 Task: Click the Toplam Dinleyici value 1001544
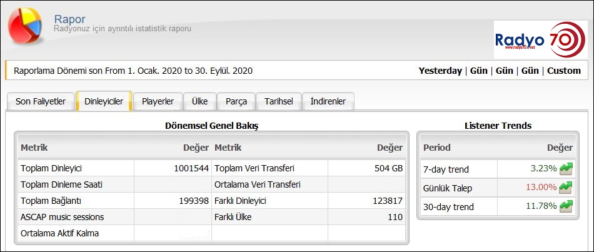(192, 169)
